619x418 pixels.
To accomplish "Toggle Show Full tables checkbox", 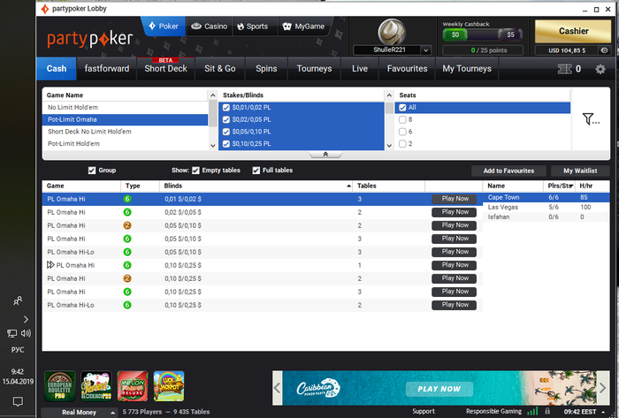I will pyautogui.click(x=256, y=171).
